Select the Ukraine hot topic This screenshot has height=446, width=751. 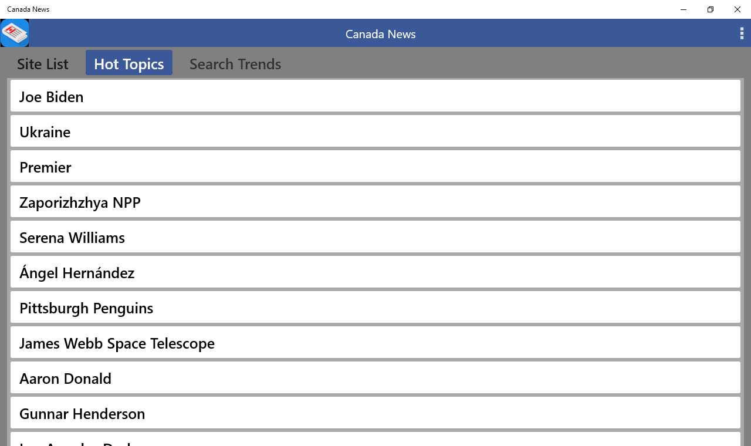pos(375,131)
